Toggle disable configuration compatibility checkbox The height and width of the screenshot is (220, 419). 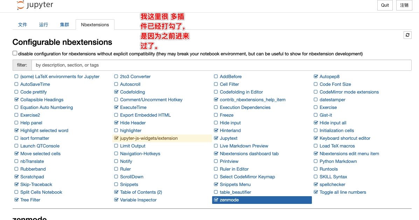click(15, 53)
